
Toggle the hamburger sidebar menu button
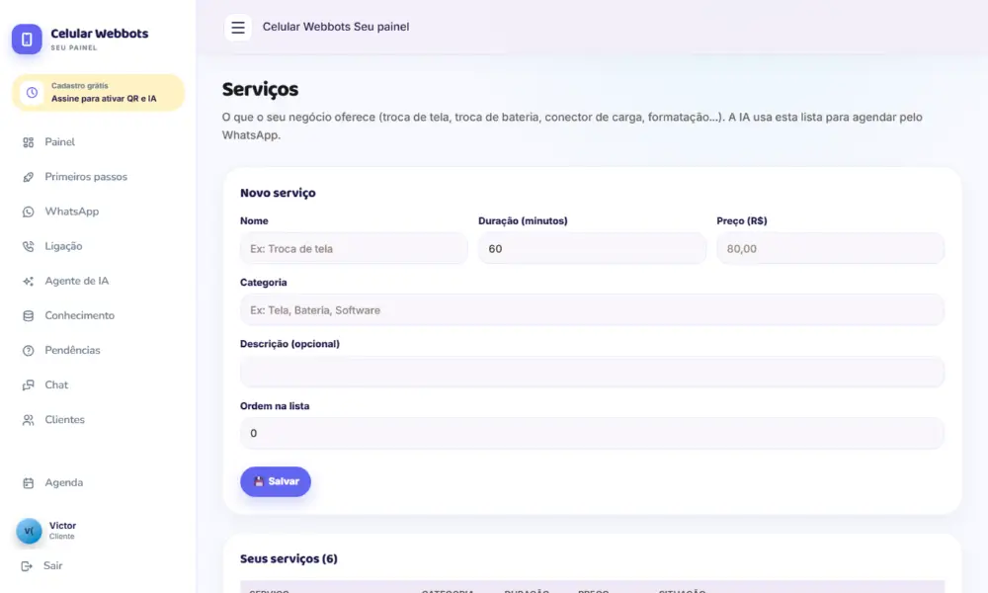[237, 27]
